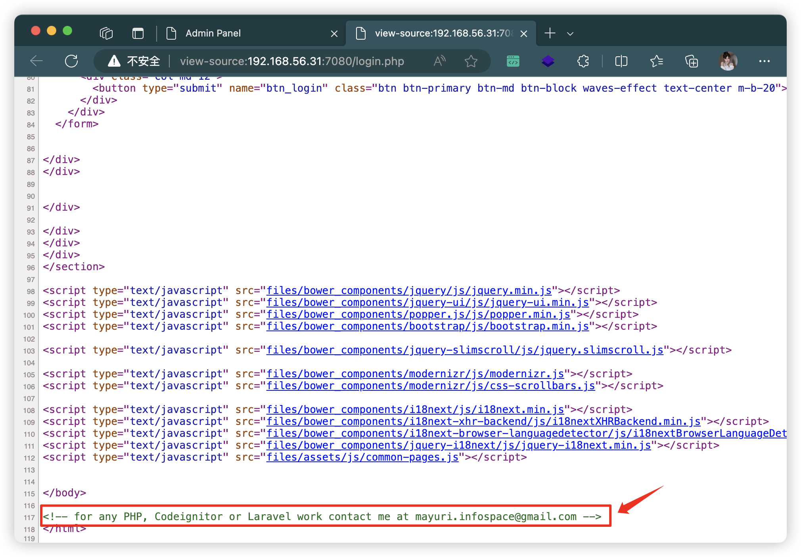801x557 pixels.
Task: Switch to the view-source tab
Action: pos(441,33)
